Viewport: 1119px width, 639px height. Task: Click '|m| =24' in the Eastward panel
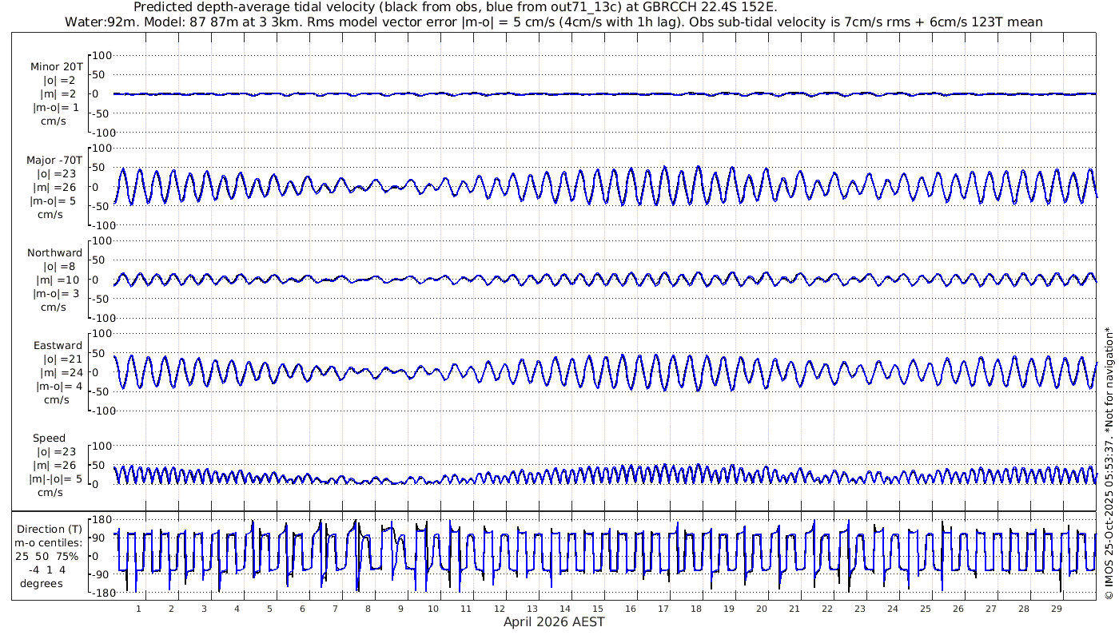click(x=62, y=373)
